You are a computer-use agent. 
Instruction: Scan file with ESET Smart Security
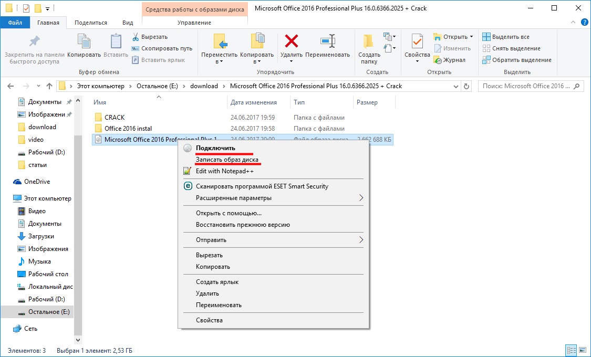(x=262, y=186)
